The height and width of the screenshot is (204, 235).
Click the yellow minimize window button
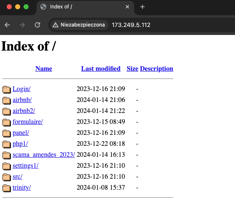[x=18, y=7]
